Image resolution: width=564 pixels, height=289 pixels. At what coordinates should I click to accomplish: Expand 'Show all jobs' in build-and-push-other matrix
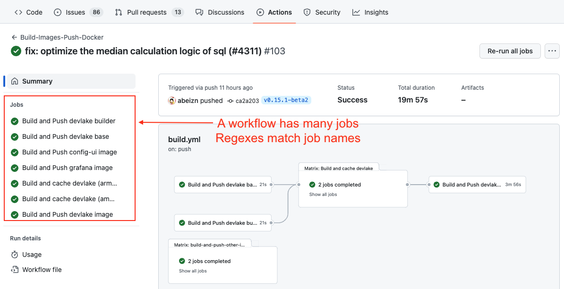(x=193, y=271)
